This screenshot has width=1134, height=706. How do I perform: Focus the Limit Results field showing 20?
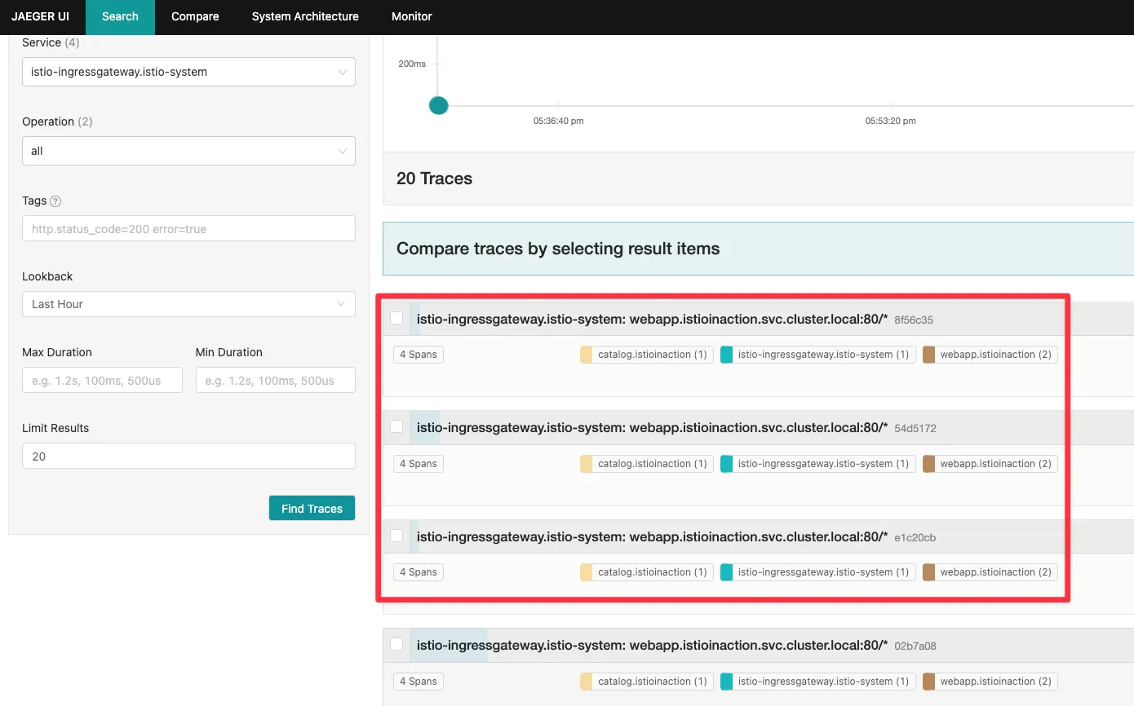[x=188, y=456]
